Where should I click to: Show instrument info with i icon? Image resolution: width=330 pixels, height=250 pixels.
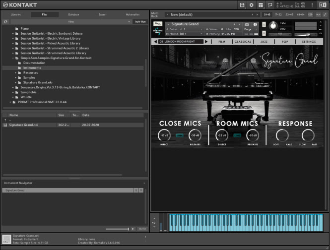[255, 24]
